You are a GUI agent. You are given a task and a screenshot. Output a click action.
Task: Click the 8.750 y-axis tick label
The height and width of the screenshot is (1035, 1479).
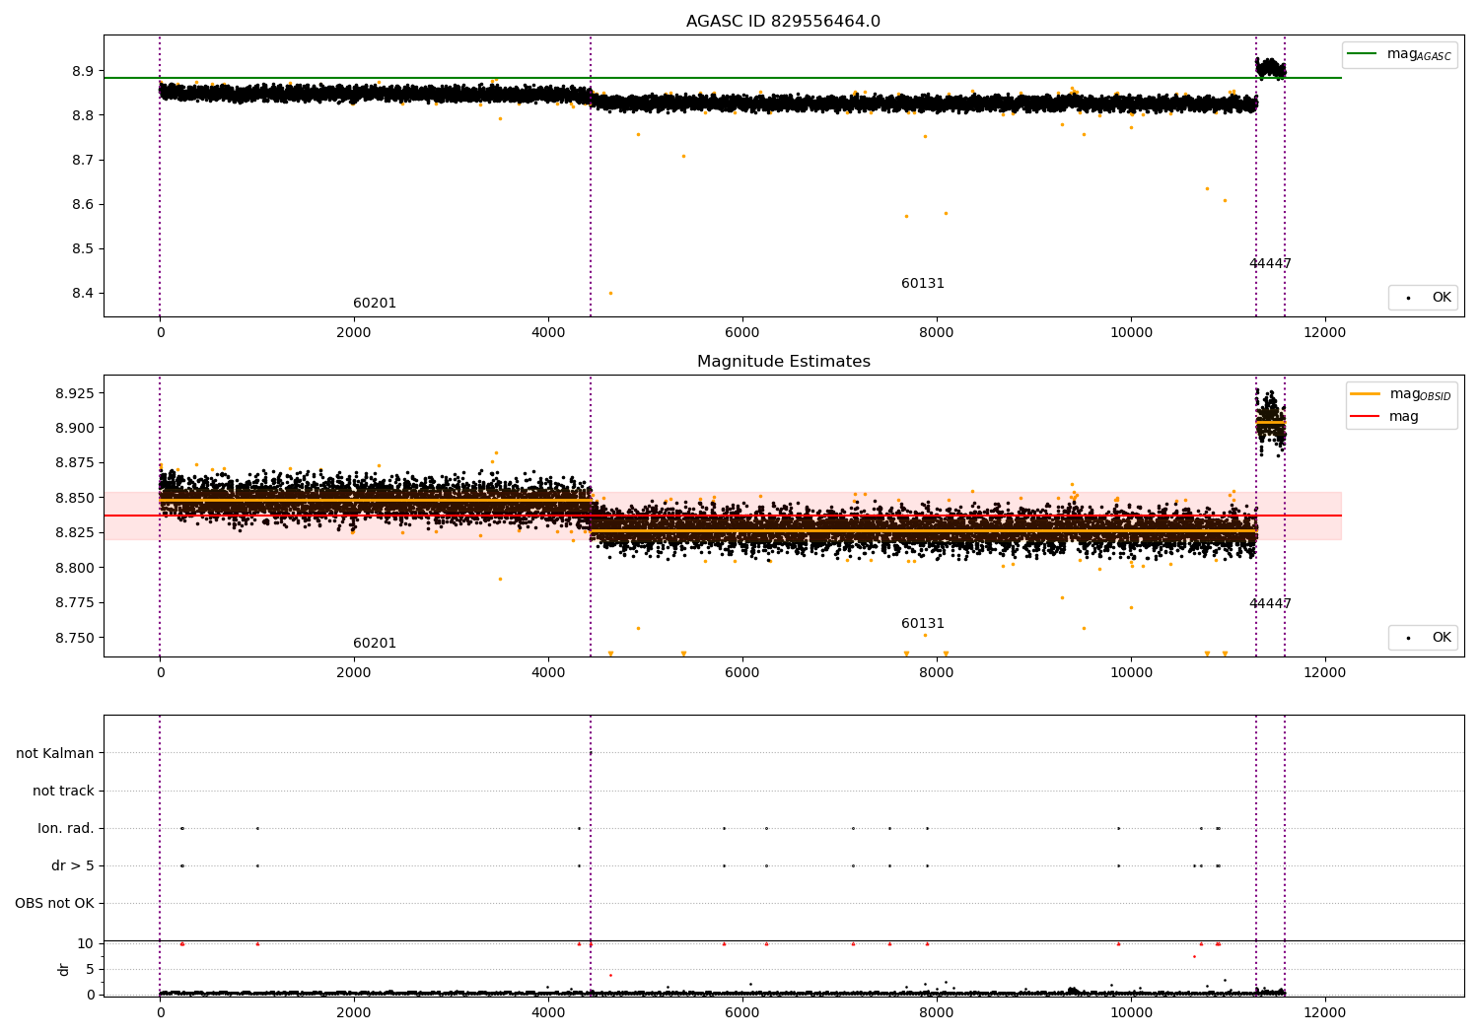(x=75, y=638)
